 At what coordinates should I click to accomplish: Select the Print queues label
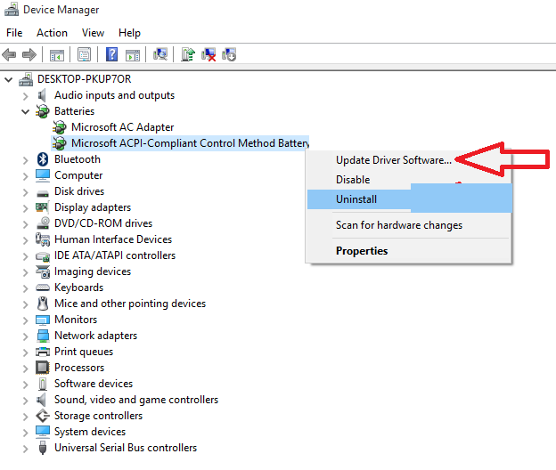tap(84, 352)
